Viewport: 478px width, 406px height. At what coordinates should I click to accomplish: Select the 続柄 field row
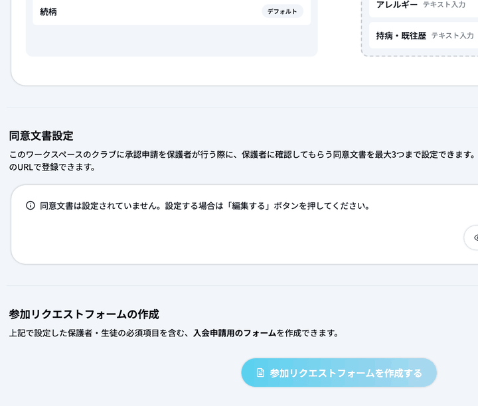coord(172,11)
